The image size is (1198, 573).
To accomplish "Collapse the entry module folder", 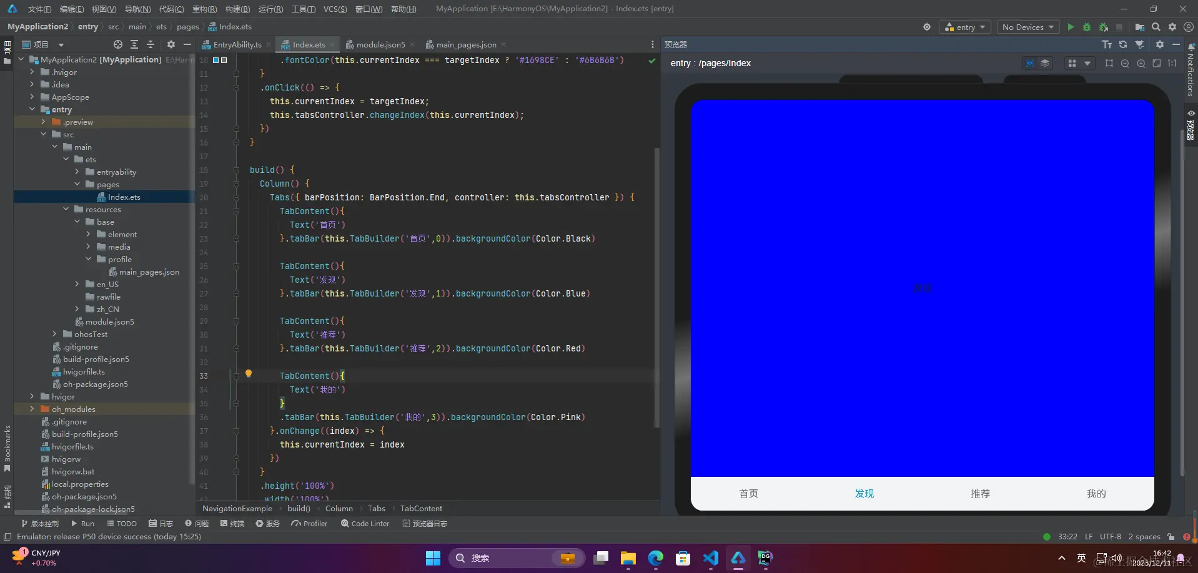I will (32, 109).
